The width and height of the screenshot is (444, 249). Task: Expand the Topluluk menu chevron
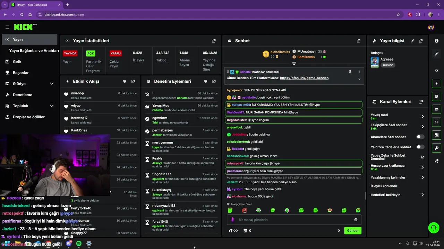52,106
